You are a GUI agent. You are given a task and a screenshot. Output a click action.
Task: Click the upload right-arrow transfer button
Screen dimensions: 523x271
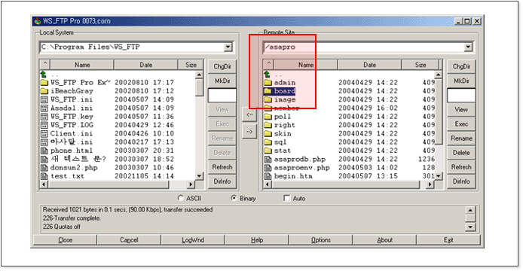click(249, 132)
